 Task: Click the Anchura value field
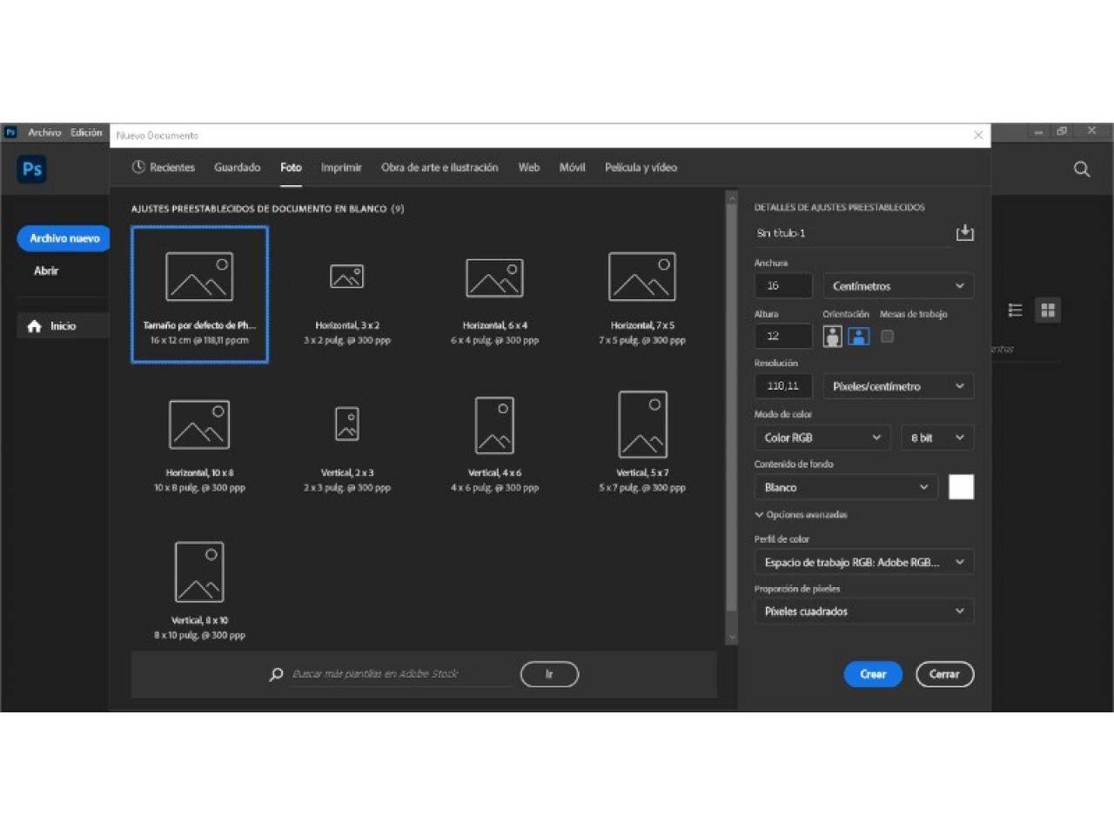(783, 286)
